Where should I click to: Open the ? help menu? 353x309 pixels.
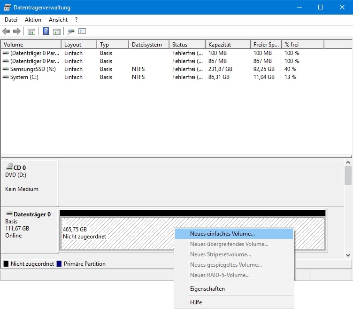77,20
